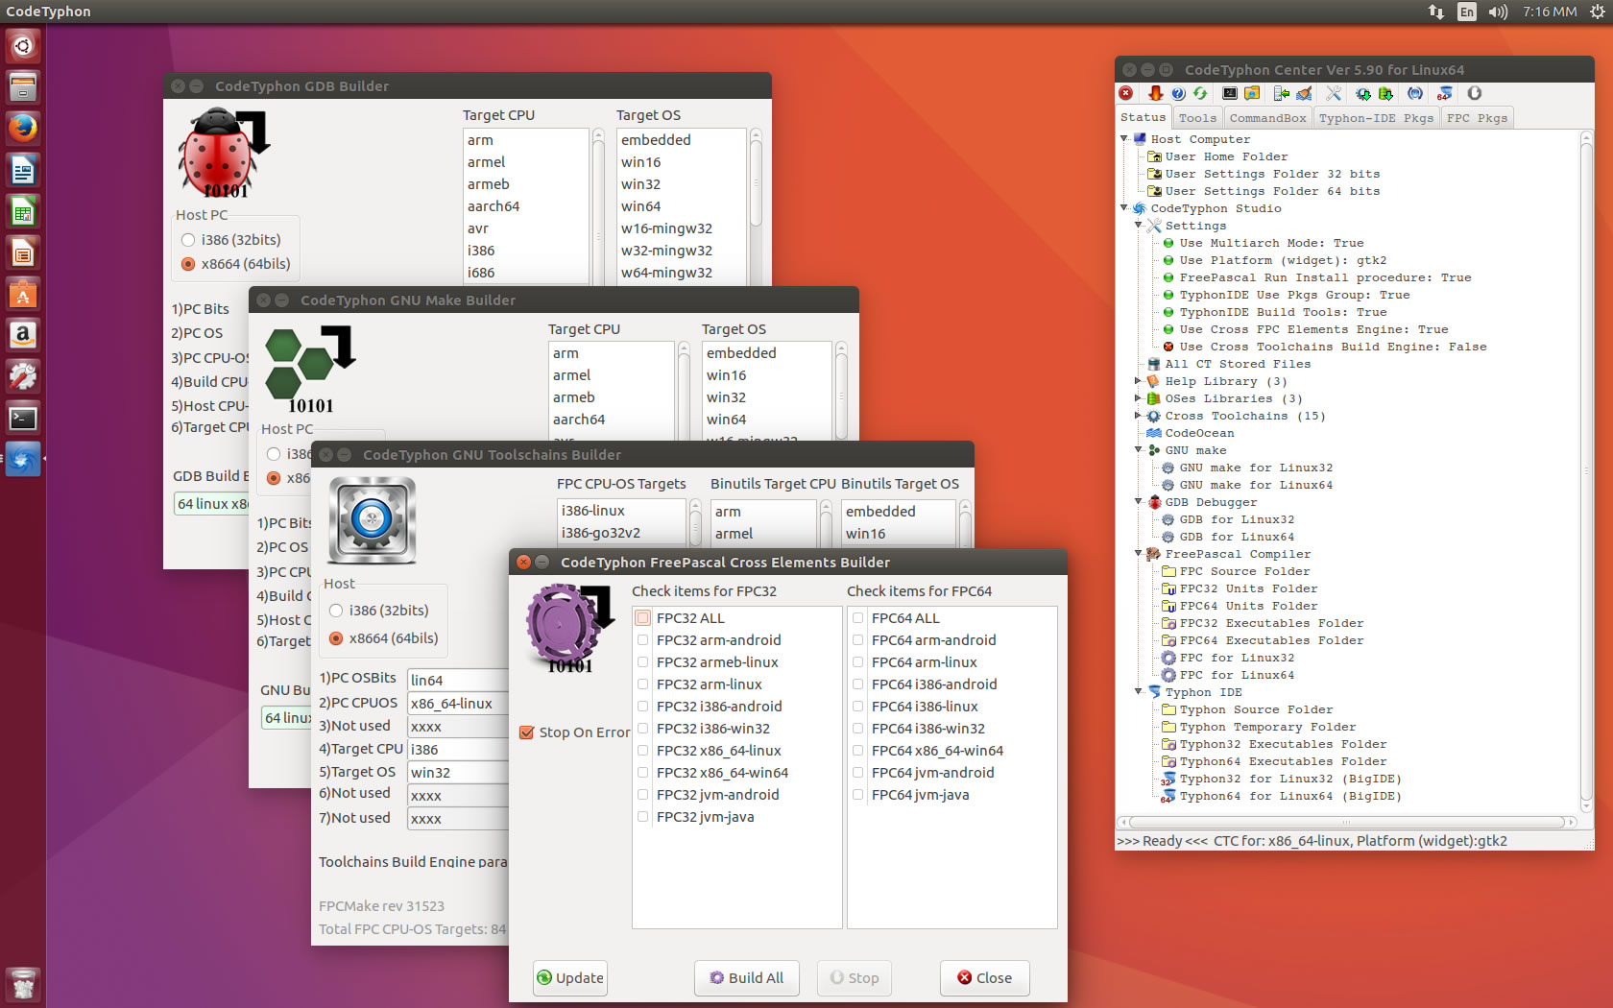Click the broom clean-up toolbar icon
Screen dimensions: 1613x1008
pos(1304,93)
